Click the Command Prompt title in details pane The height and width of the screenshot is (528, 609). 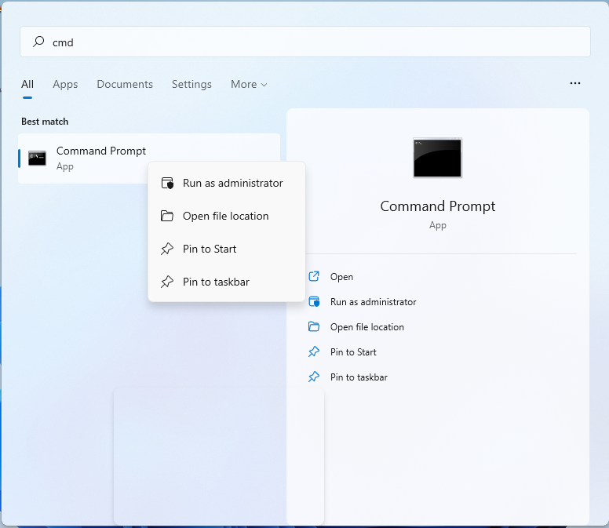pyautogui.click(x=438, y=206)
